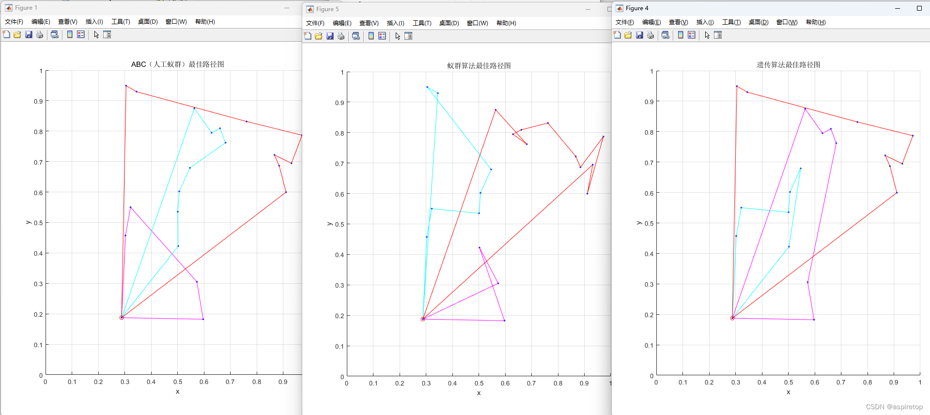The width and height of the screenshot is (930, 415).
Task: Open 帮助(H) menu in Figure 5
Action: tap(506, 23)
